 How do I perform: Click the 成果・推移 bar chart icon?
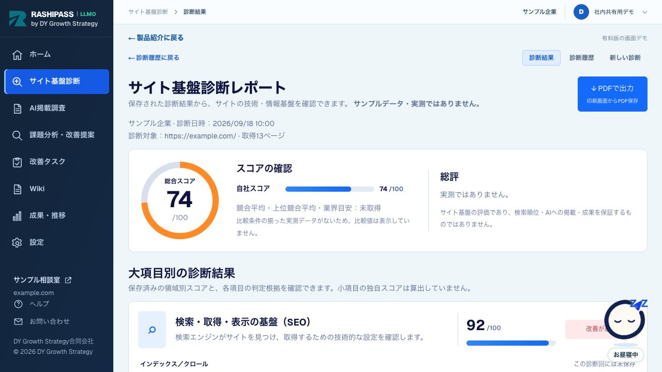pos(17,216)
